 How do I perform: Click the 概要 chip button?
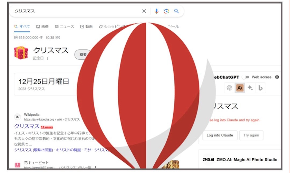(x=83, y=54)
